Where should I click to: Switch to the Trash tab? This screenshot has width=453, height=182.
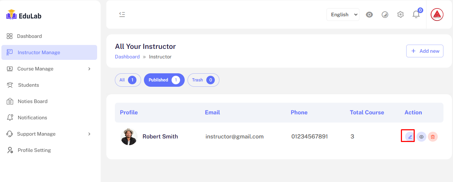click(x=203, y=80)
